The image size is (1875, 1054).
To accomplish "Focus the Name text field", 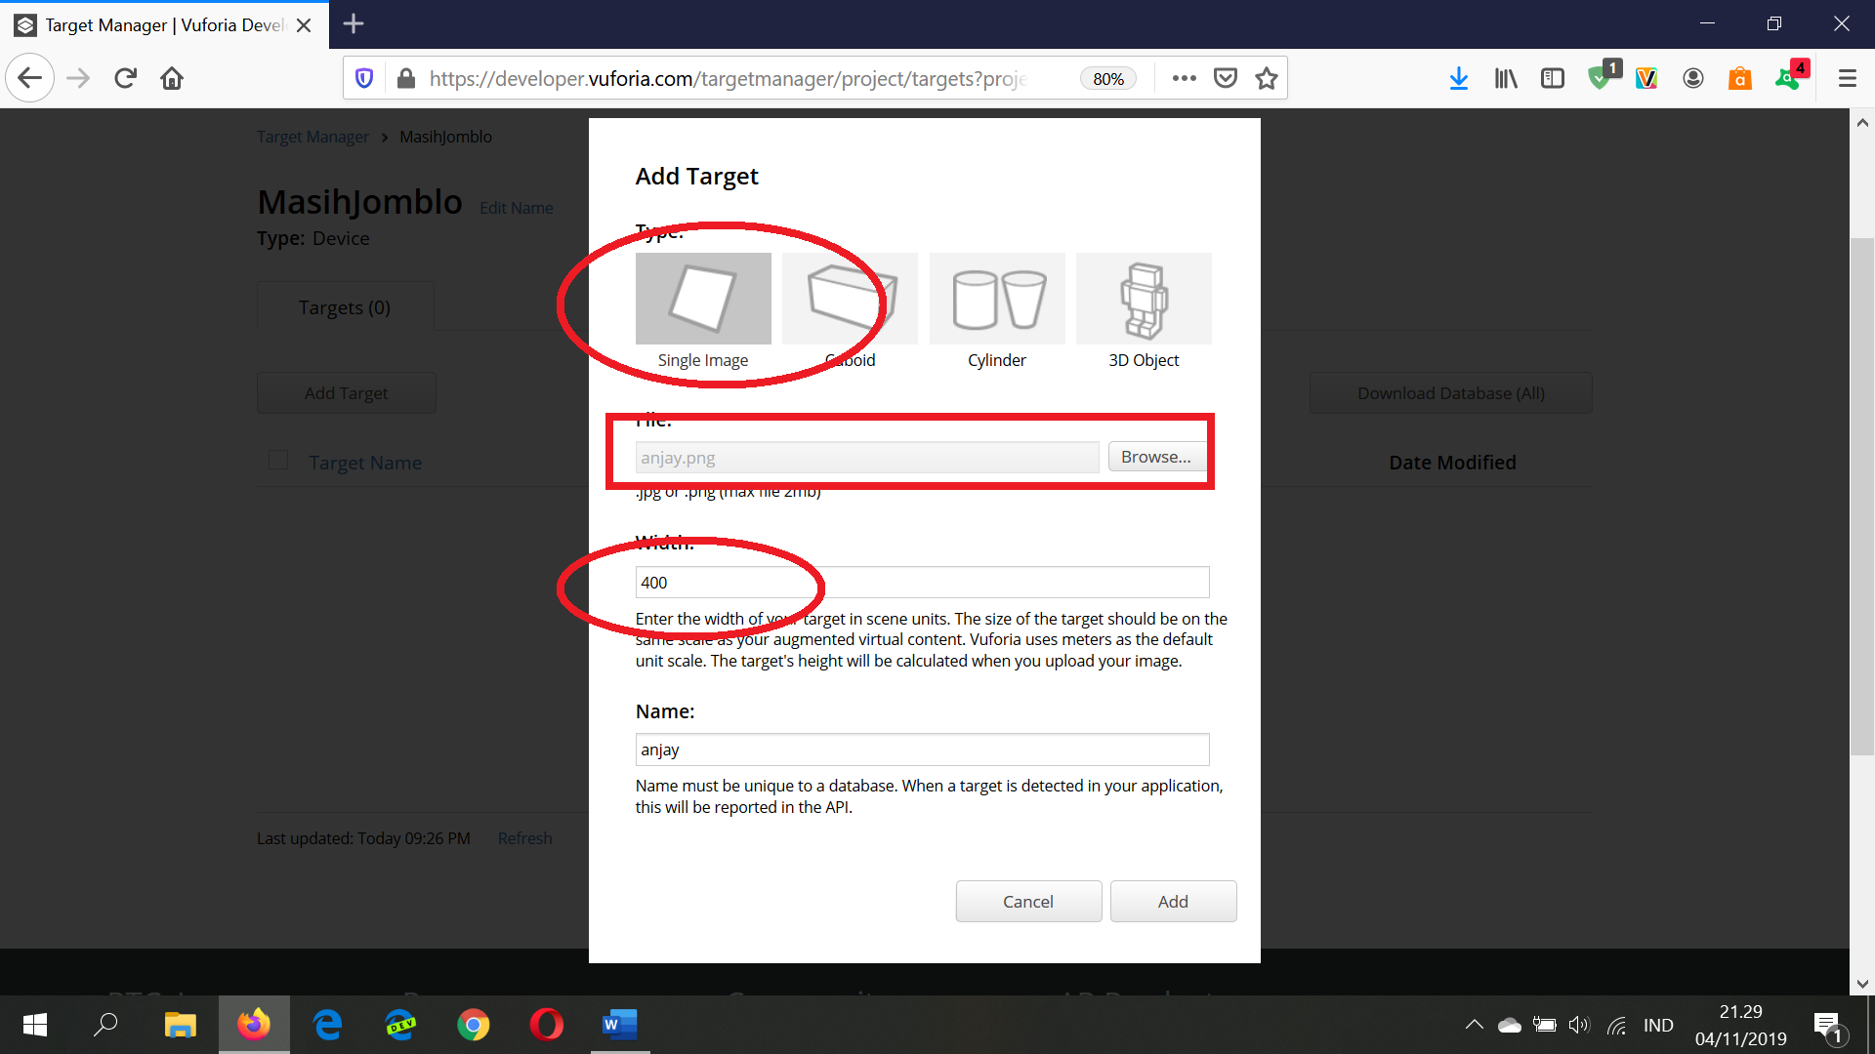I will (922, 750).
